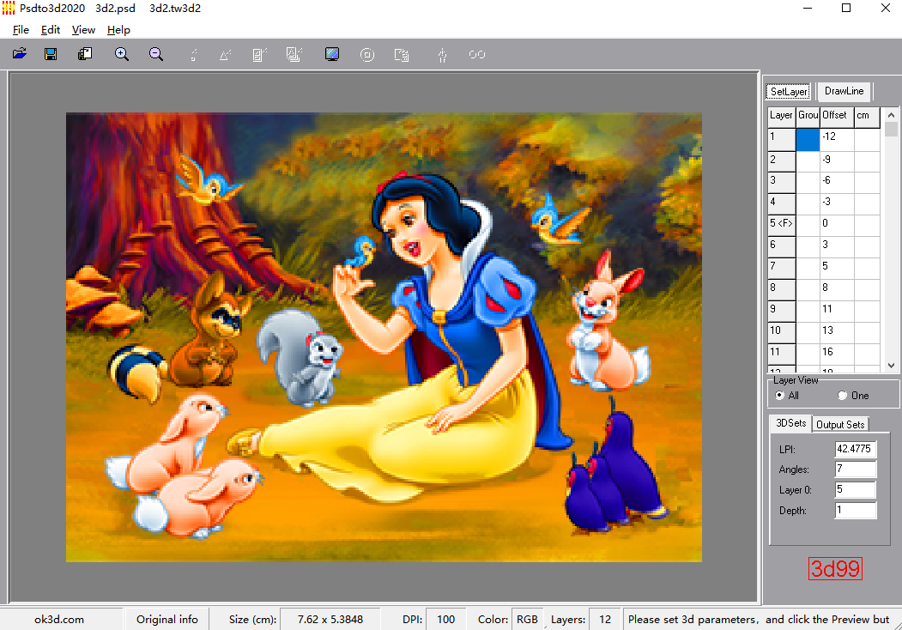This screenshot has width=902, height=630.
Task: Select the All layer view radio button
Action: coord(779,396)
